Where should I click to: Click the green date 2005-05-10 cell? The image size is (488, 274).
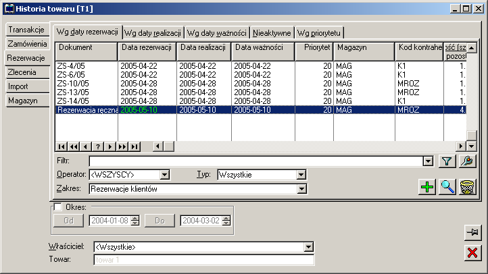(x=147, y=109)
